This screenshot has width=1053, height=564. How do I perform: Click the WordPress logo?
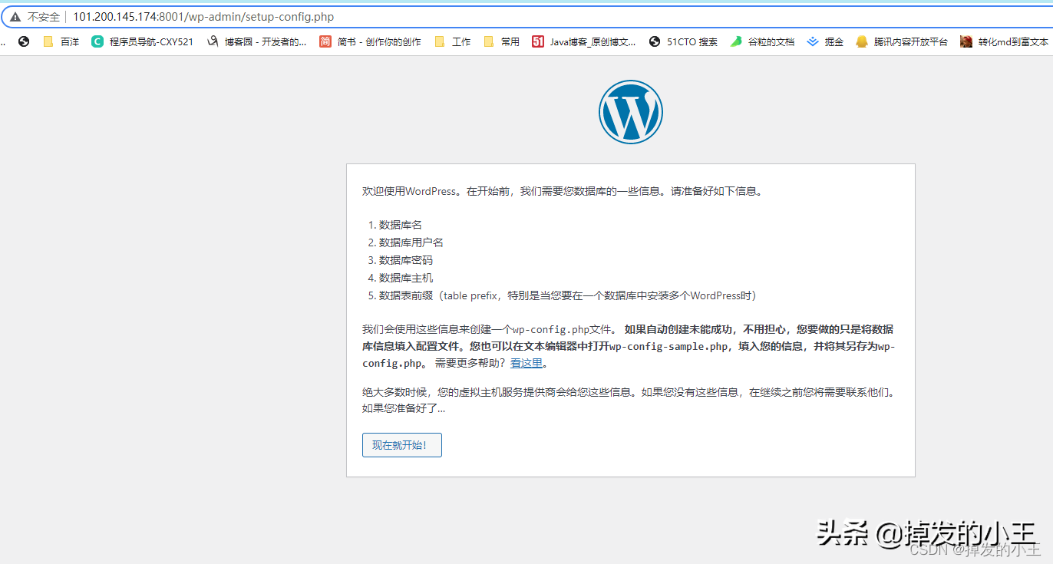[631, 112]
